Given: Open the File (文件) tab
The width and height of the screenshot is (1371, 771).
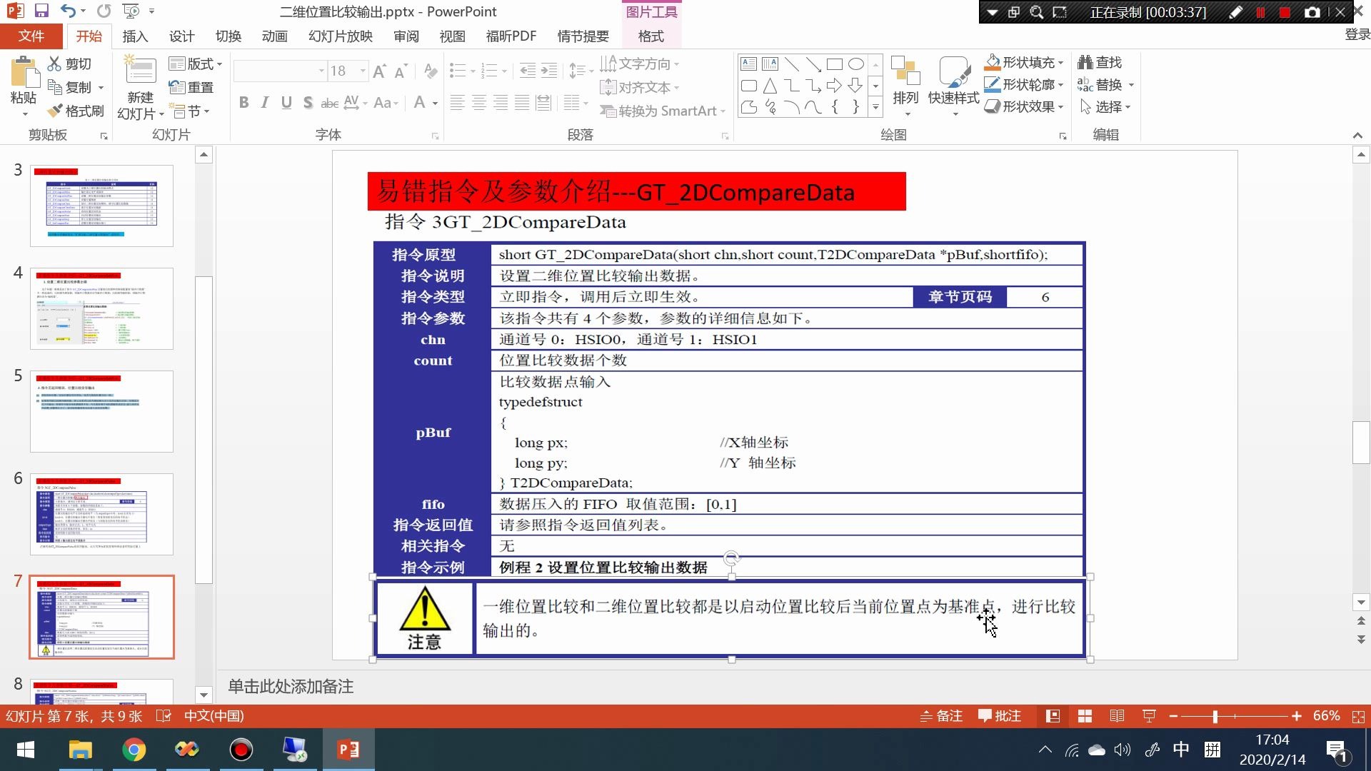Looking at the screenshot, I should [31, 36].
